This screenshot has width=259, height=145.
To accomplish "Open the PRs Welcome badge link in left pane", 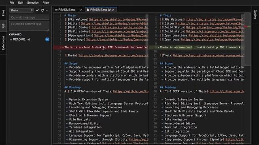I will tap(119, 19).
